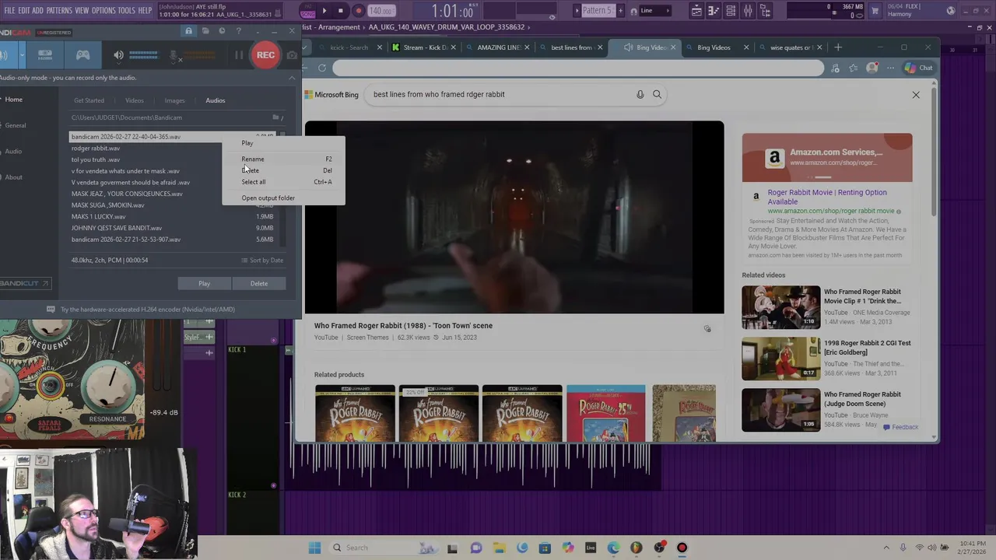Switch to Bandicam Videos tab

tap(135, 100)
